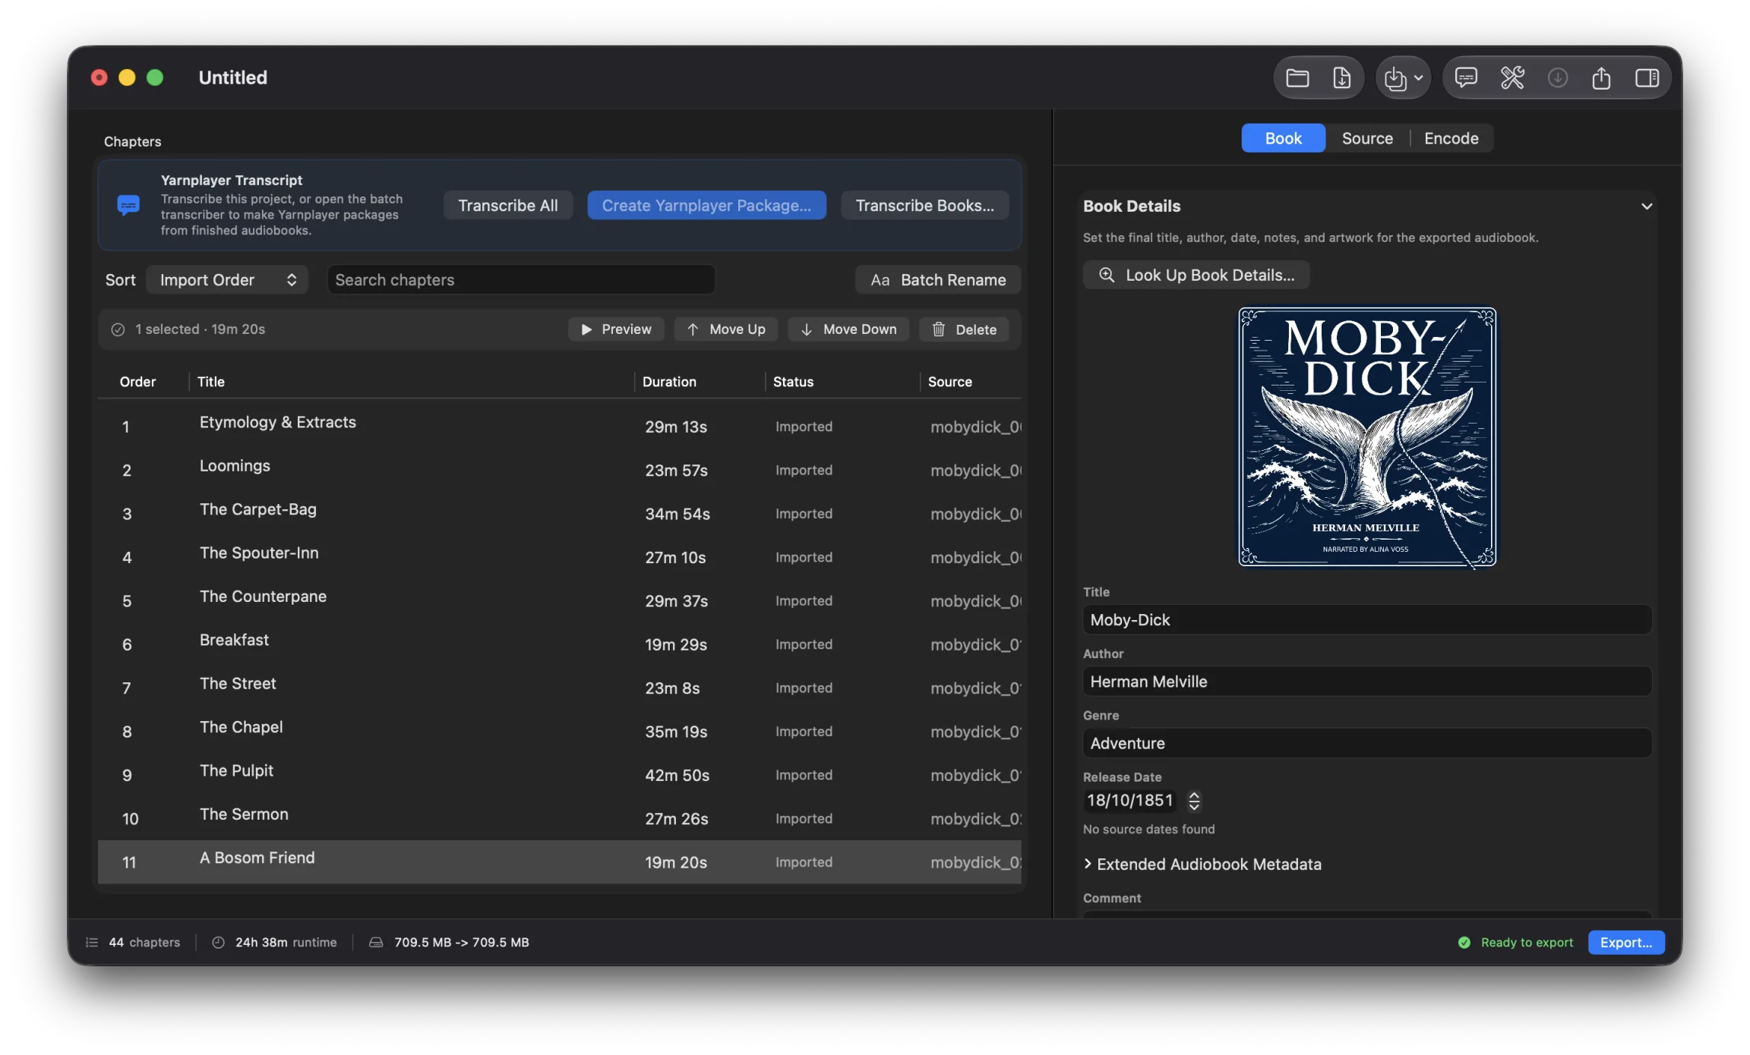
Task: Switch to the Encode tab
Action: pos(1451,138)
